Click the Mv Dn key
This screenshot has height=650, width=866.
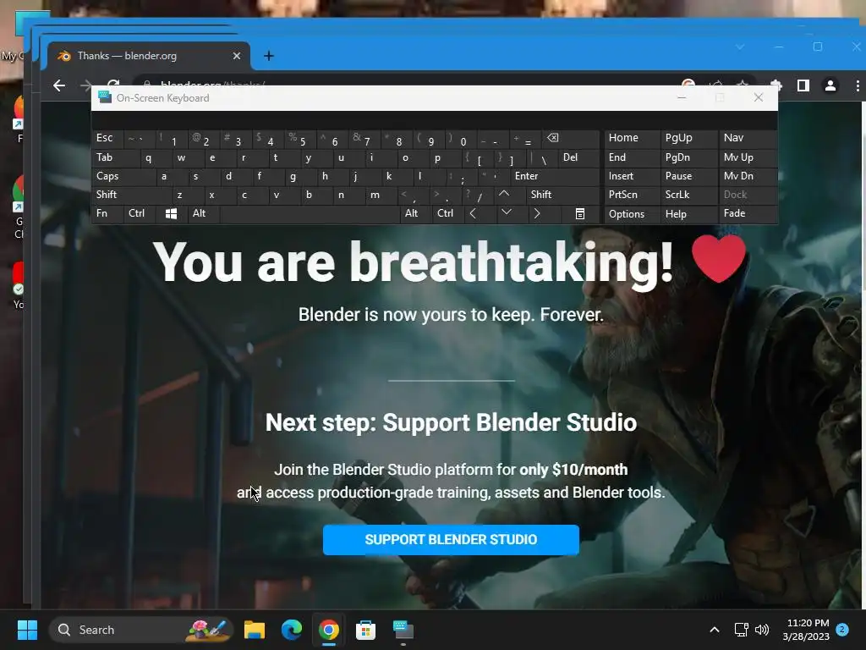click(748, 176)
